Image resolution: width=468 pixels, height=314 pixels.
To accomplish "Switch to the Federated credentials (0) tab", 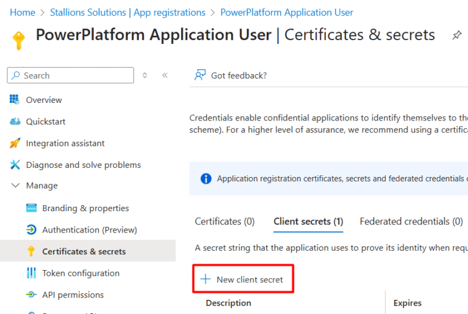I will click(x=411, y=222).
